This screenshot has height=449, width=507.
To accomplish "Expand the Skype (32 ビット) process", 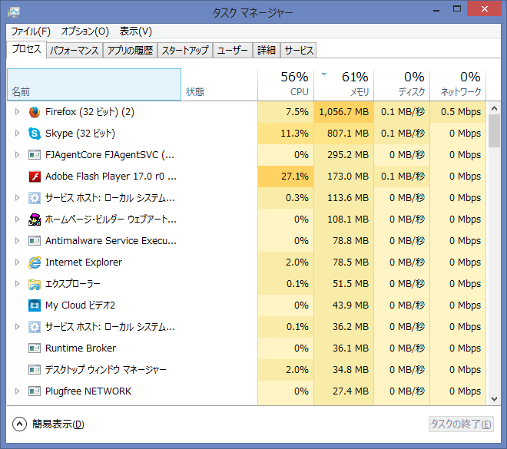I will tap(17, 134).
